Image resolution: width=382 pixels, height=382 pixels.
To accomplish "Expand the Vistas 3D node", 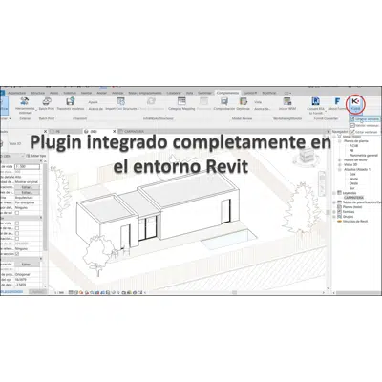I will (x=340, y=165).
